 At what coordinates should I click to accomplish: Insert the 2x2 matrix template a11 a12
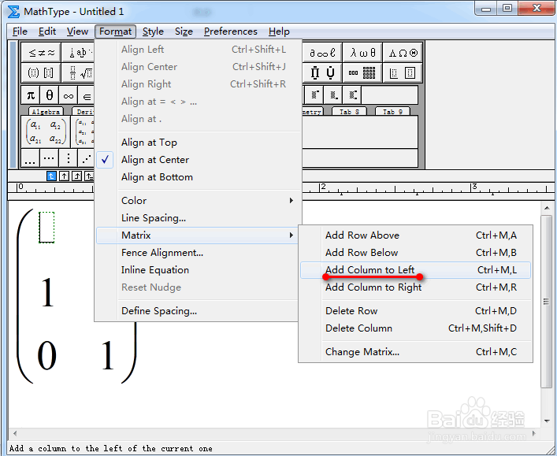[46, 132]
